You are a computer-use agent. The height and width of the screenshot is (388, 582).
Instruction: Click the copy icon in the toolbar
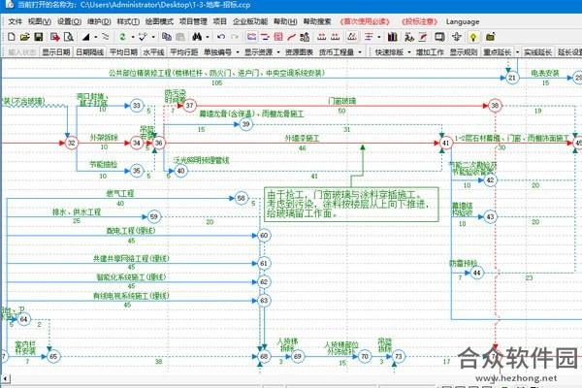(x=167, y=37)
